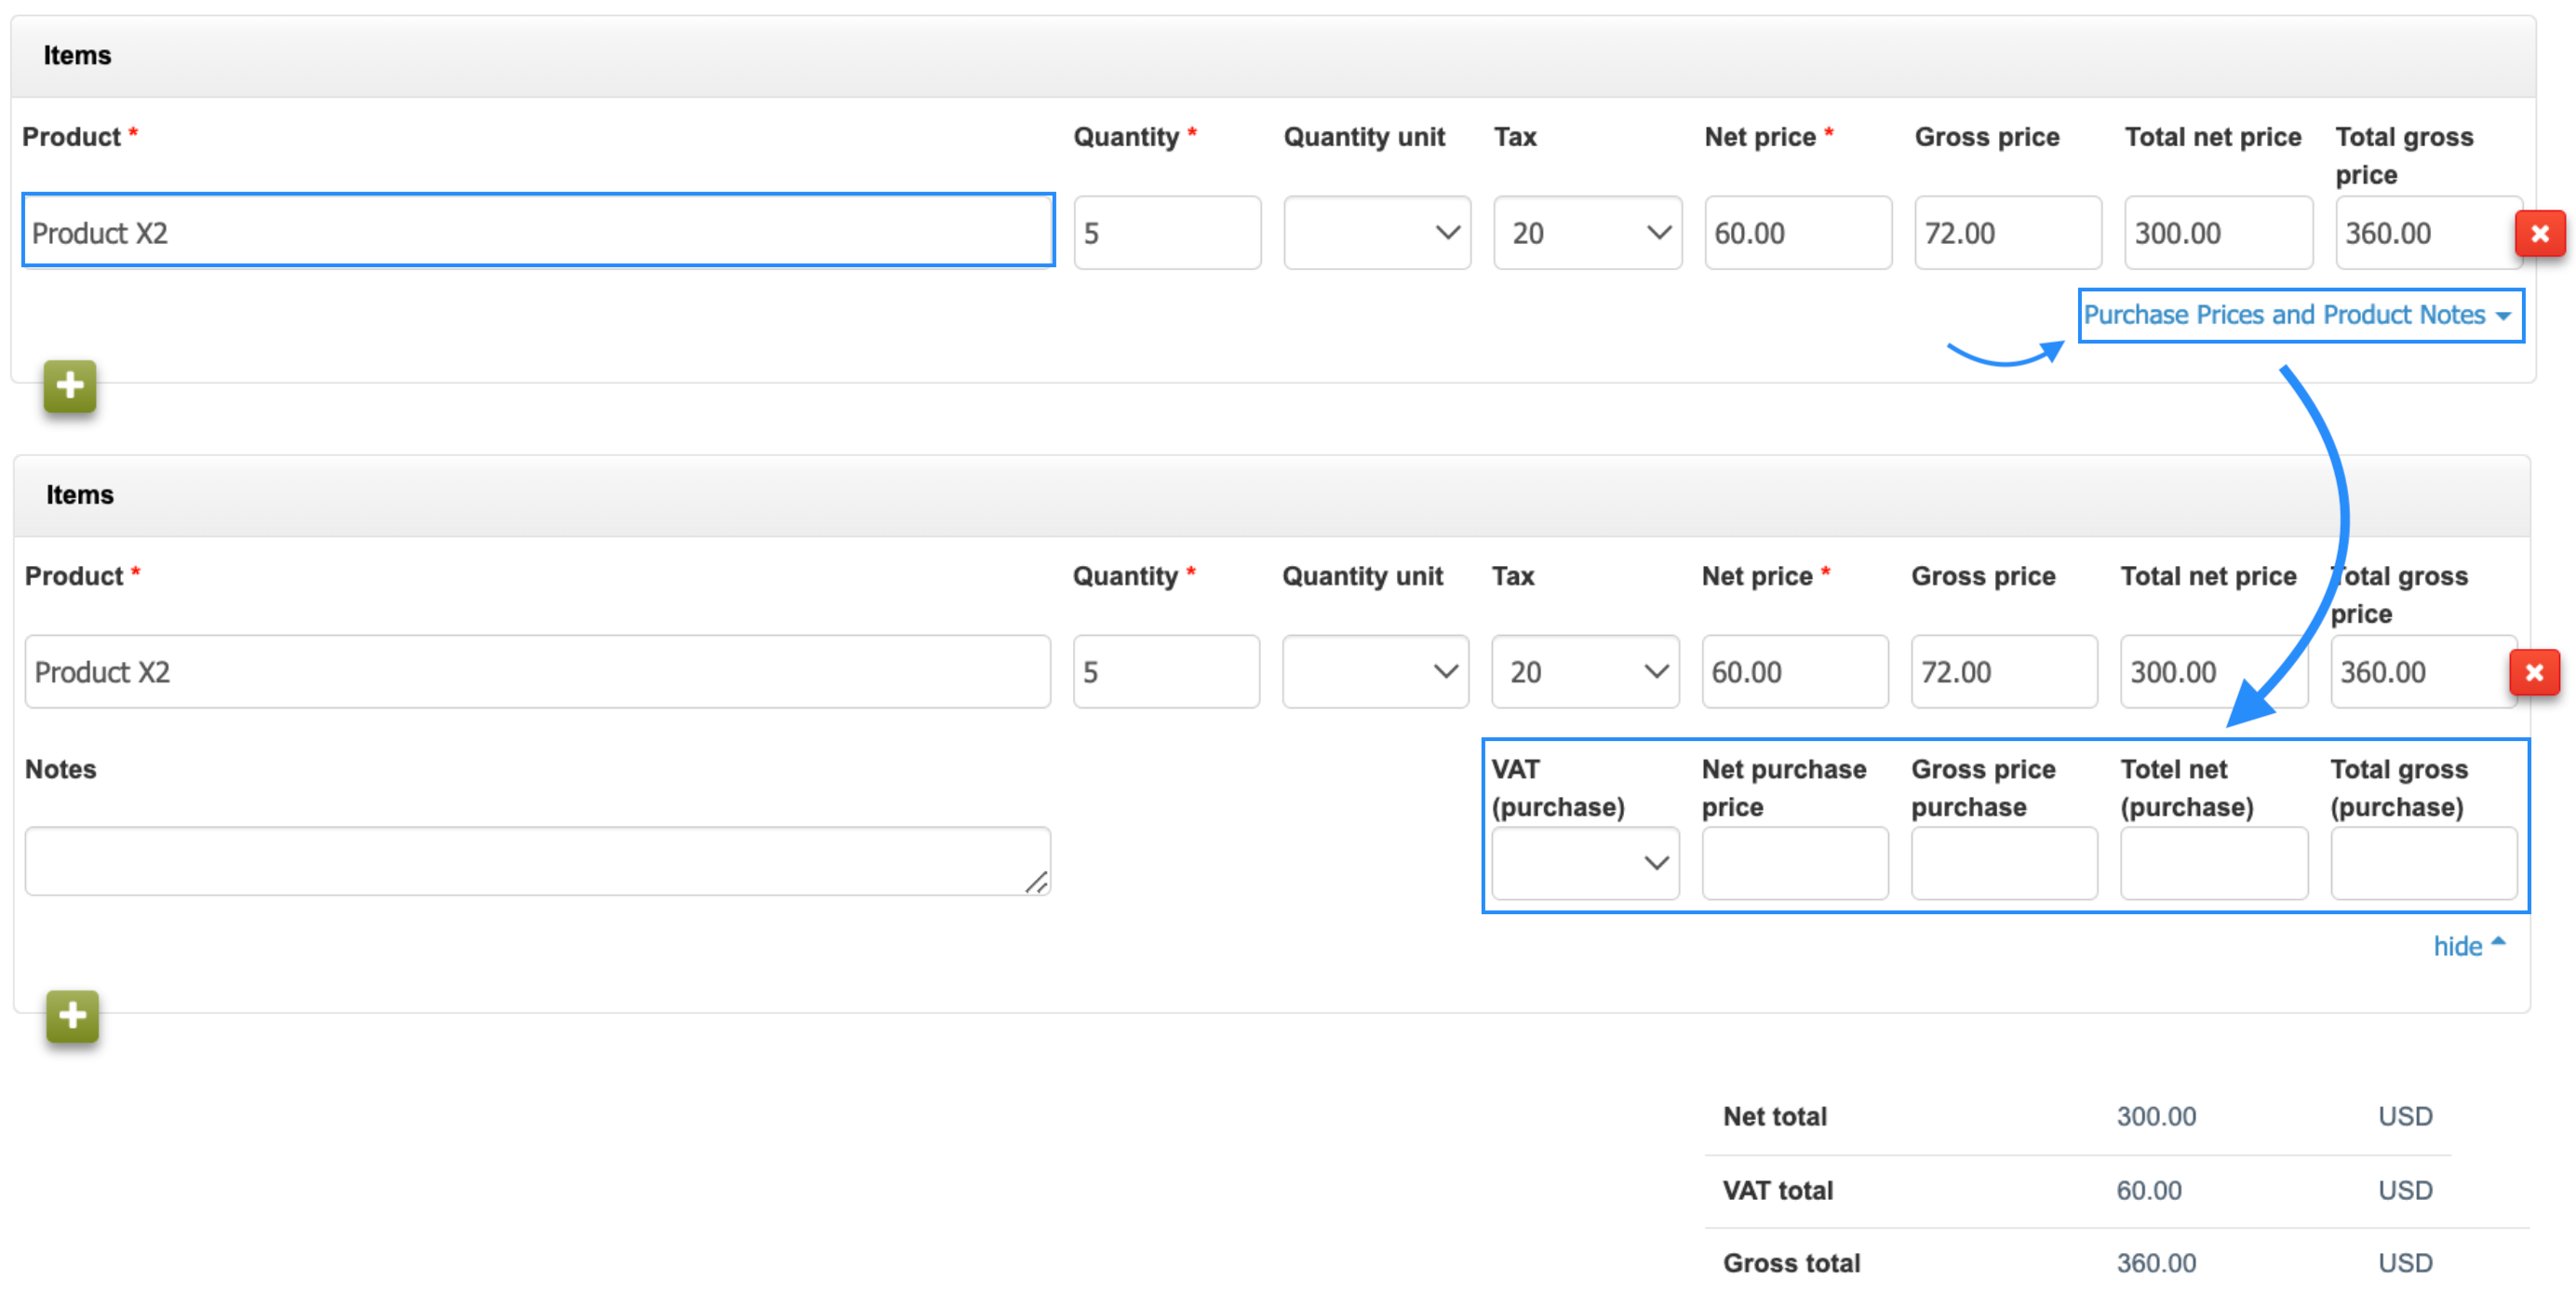Click the focused Product X2 field in upper row
2576x1307 pixels.
tap(538, 232)
